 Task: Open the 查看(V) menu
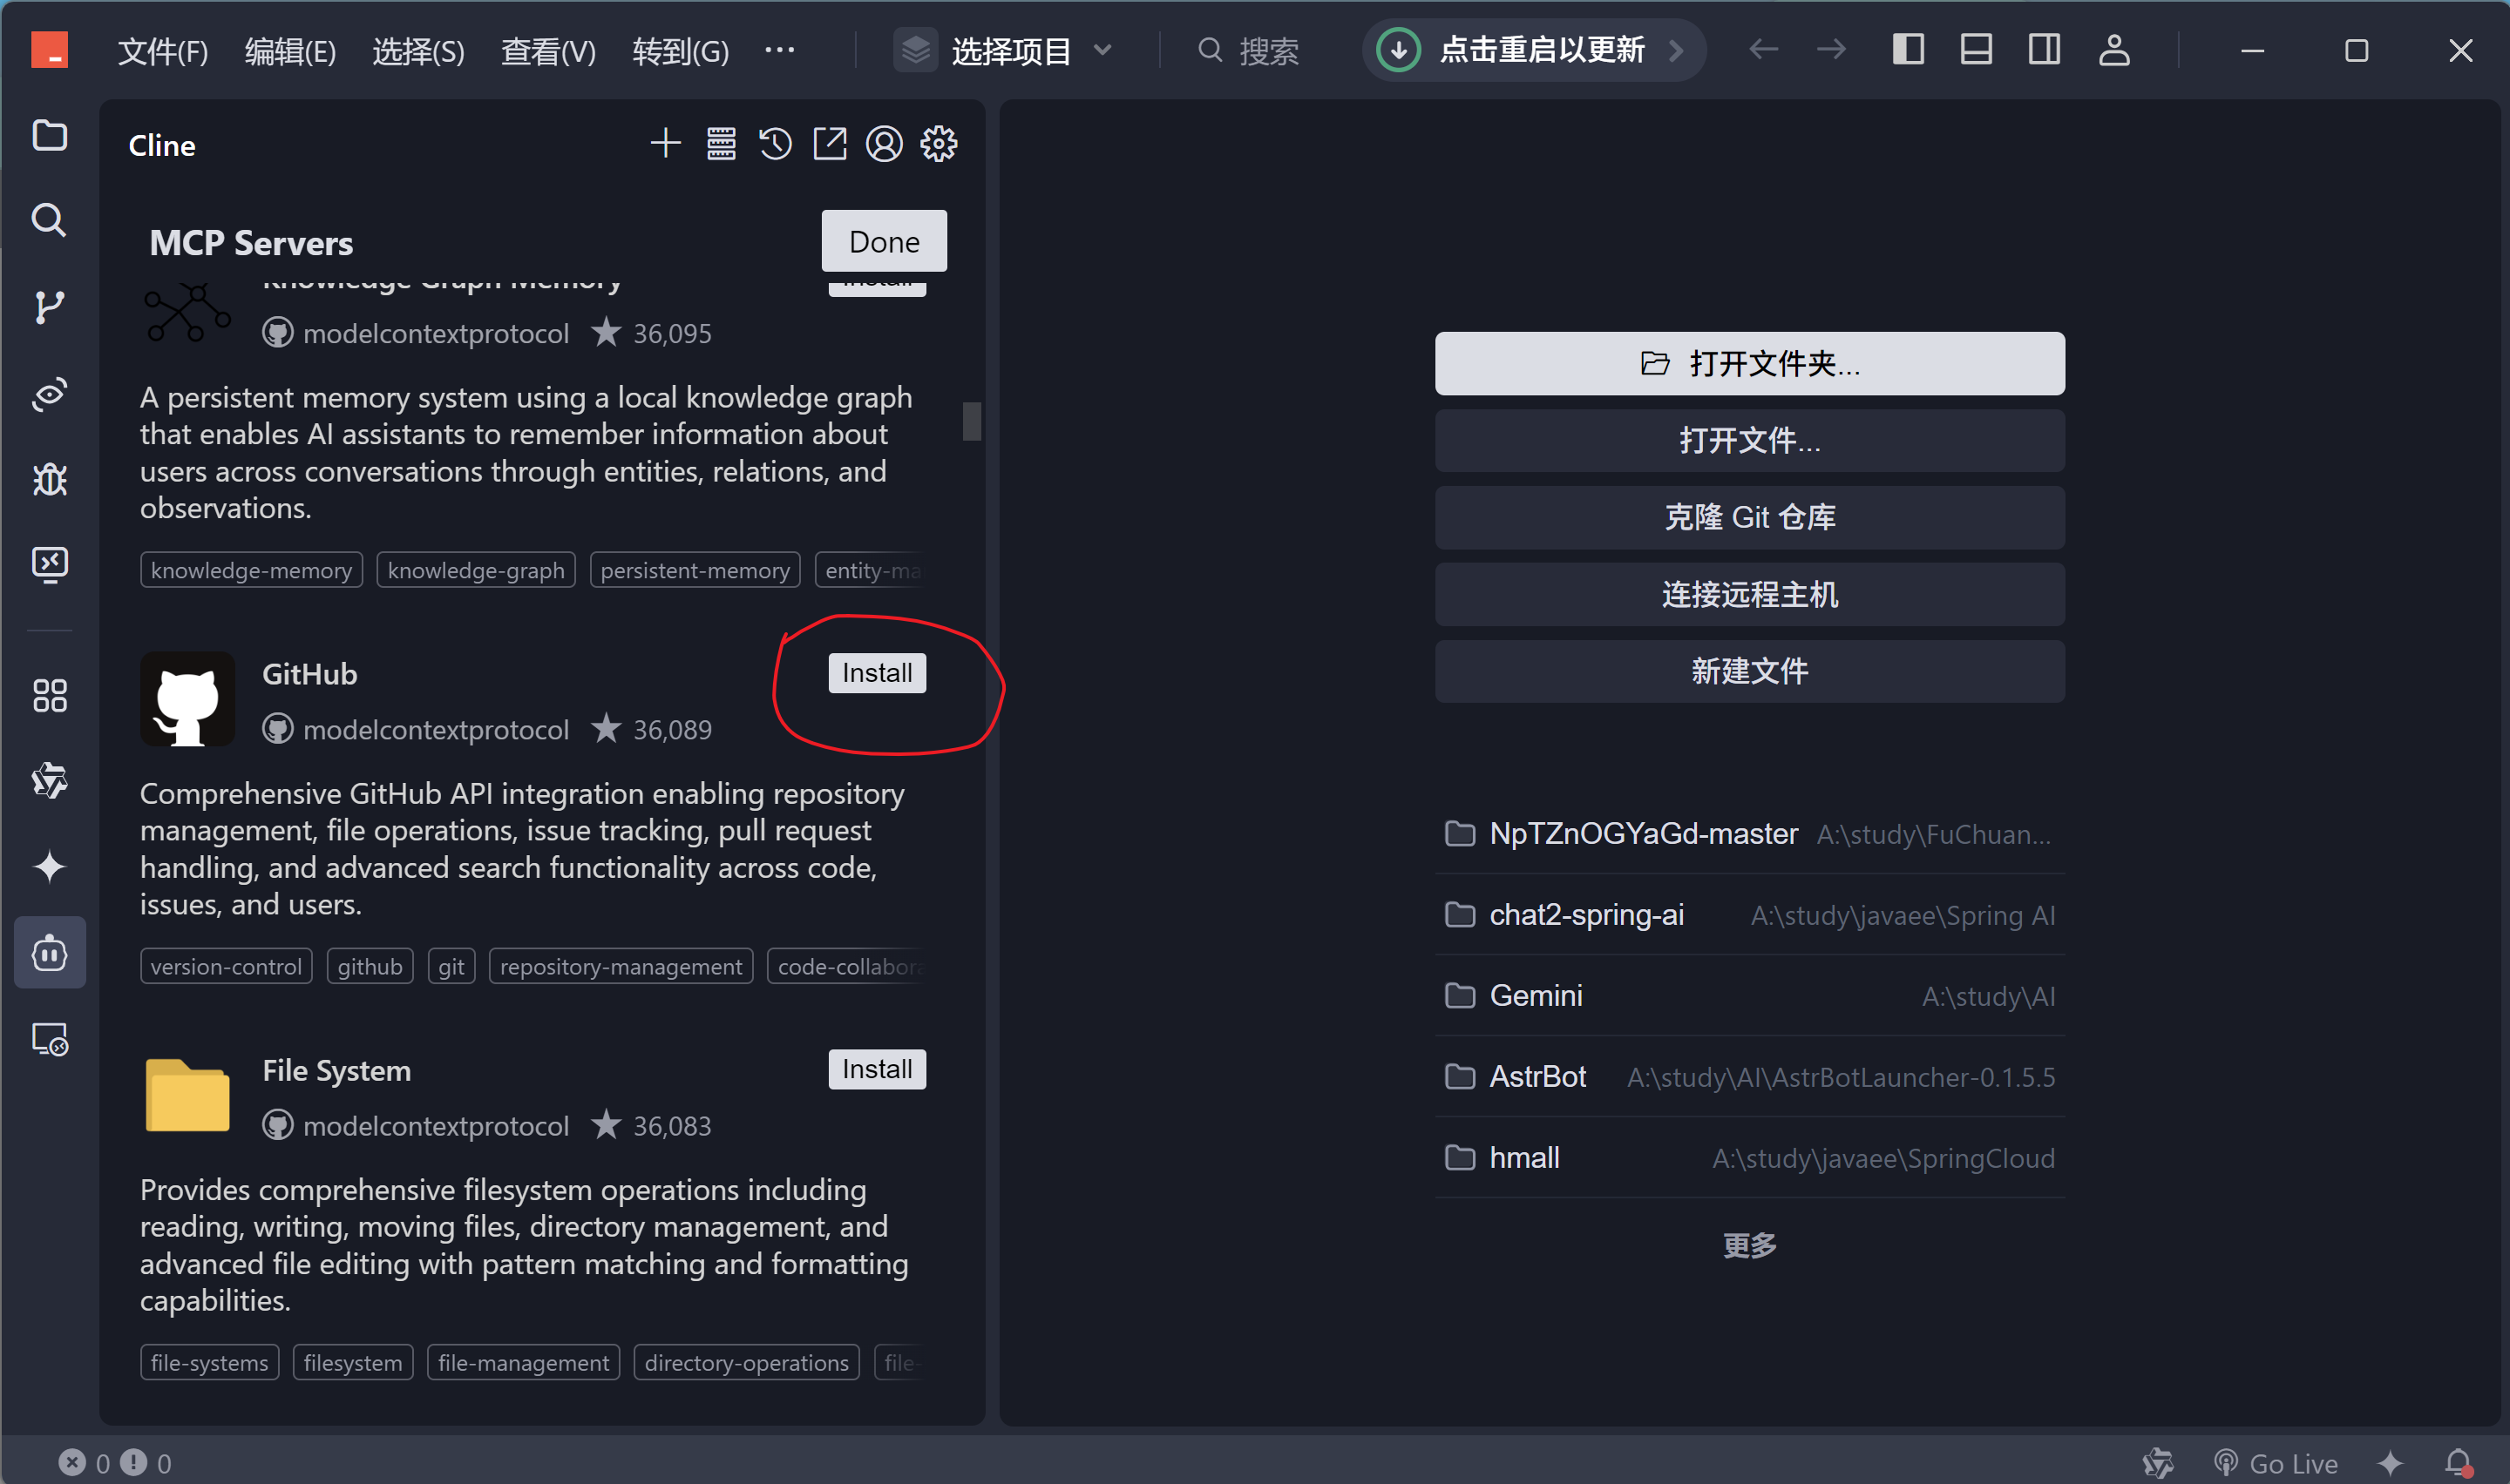tap(547, 50)
